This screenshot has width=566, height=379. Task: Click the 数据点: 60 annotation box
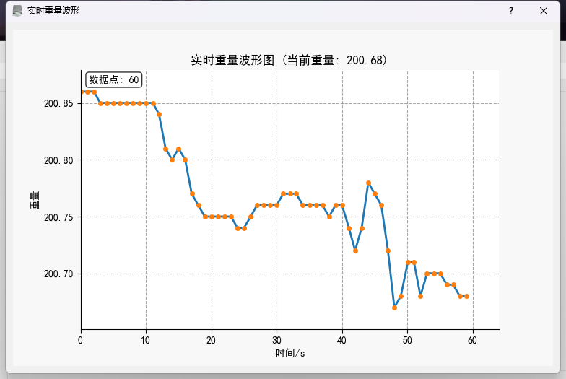pyautogui.click(x=114, y=79)
